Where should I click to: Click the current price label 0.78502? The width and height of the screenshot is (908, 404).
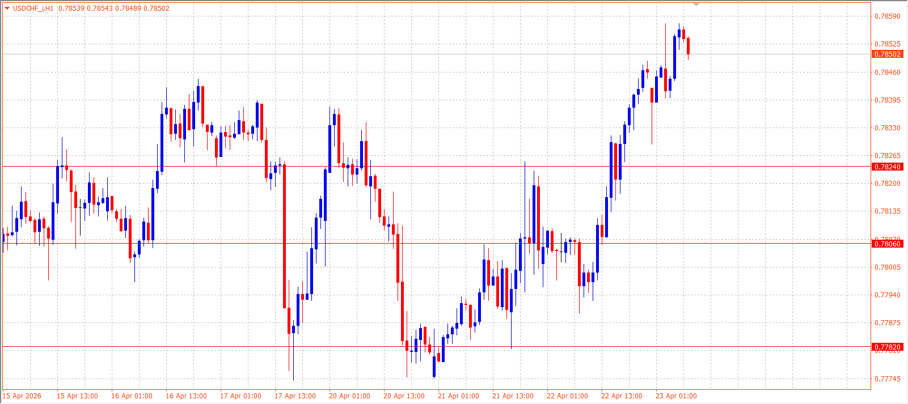tap(887, 54)
